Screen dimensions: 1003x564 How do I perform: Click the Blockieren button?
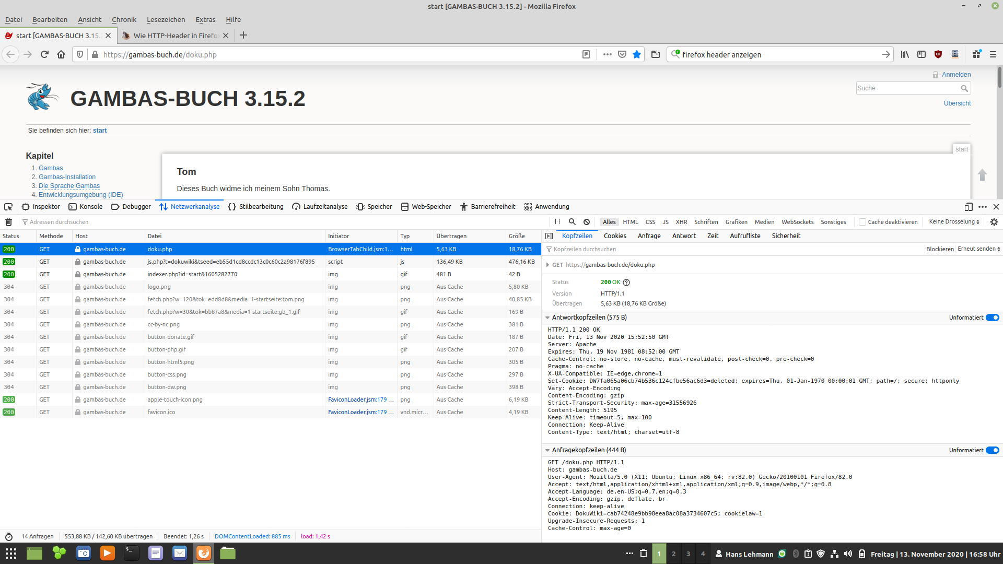(939, 249)
